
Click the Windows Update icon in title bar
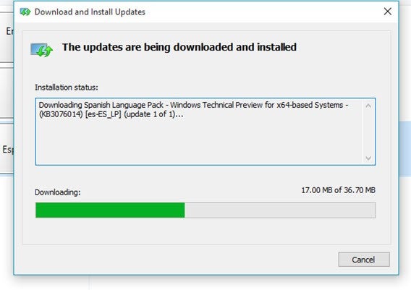[x=25, y=12]
